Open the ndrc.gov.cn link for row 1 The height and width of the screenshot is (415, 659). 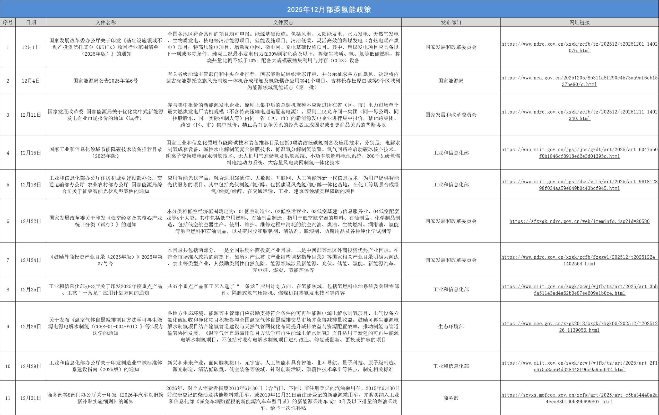[579, 47]
